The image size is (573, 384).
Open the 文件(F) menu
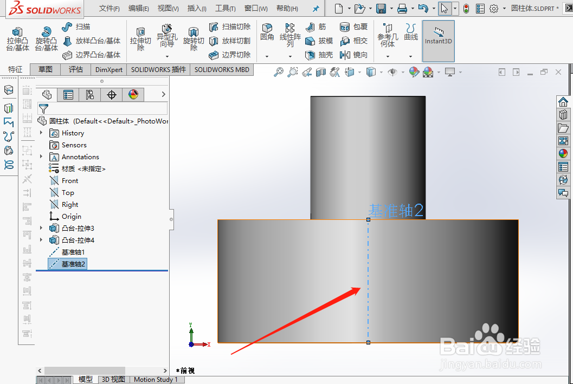110,9
